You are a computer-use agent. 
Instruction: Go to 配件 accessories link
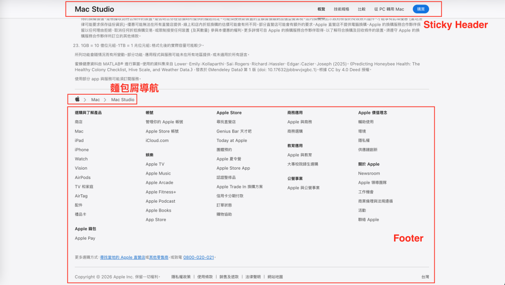point(78,205)
